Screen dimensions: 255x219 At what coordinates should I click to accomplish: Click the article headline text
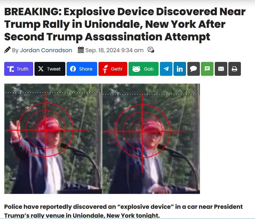[125, 24]
